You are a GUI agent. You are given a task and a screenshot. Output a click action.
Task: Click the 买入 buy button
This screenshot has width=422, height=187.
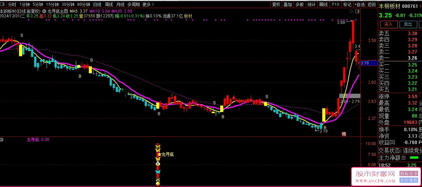[388, 24]
